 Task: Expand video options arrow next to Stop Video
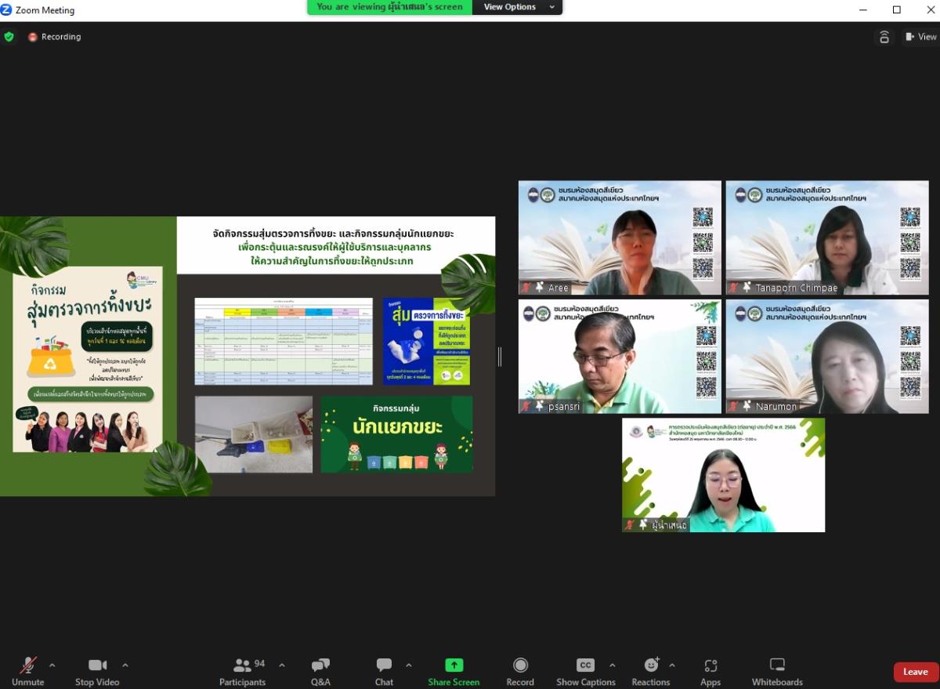pyautogui.click(x=125, y=665)
